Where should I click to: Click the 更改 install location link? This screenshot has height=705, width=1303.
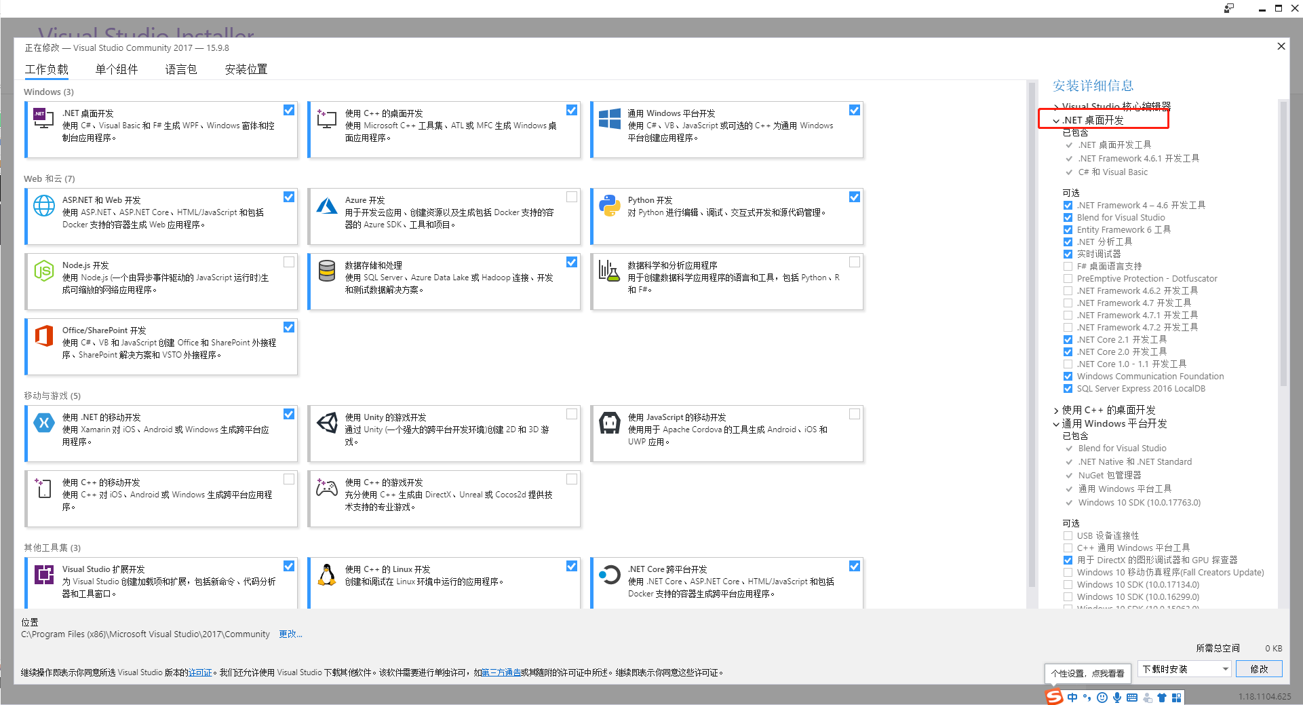pos(290,634)
